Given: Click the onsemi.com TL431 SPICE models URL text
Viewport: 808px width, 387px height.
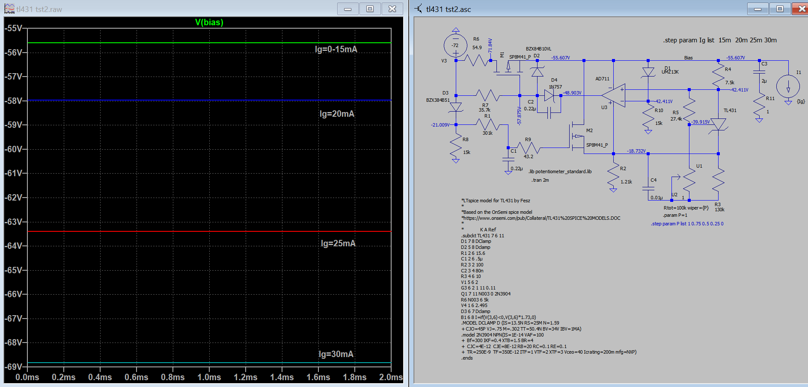Looking at the screenshot, I should (541, 218).
